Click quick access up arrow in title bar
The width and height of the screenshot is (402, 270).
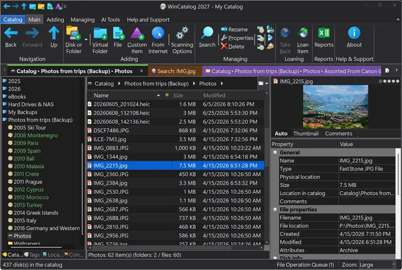[x=24, y=6]
